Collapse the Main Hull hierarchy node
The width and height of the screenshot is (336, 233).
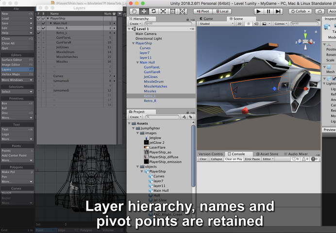coord(137,63)
